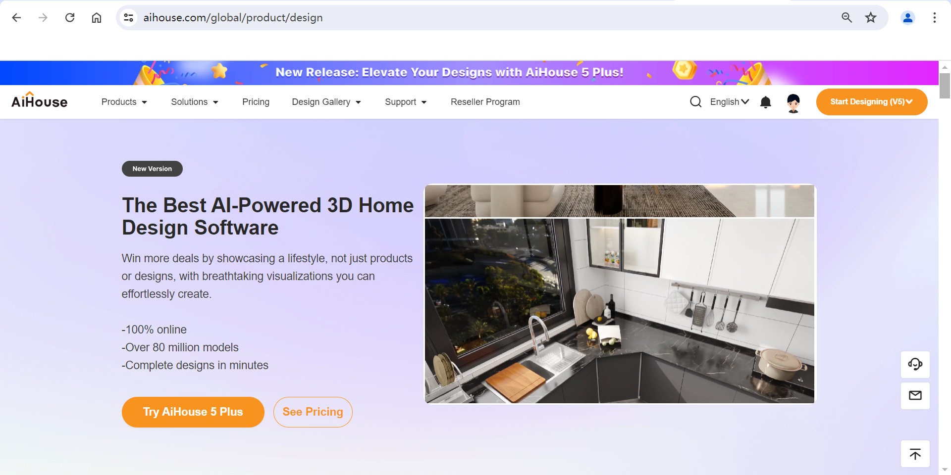Go back with the browser back arrow
The width and height of the screenshot is (951, 475).
16,18
